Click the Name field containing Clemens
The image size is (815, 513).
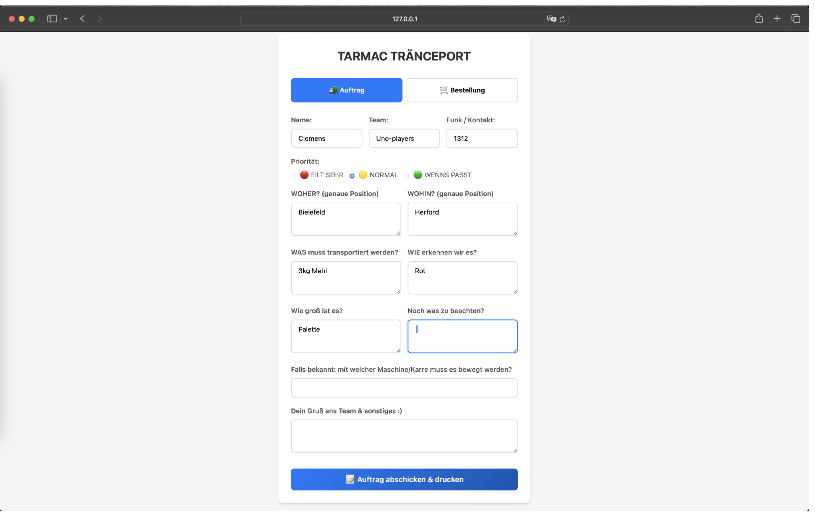click(326, 138)
